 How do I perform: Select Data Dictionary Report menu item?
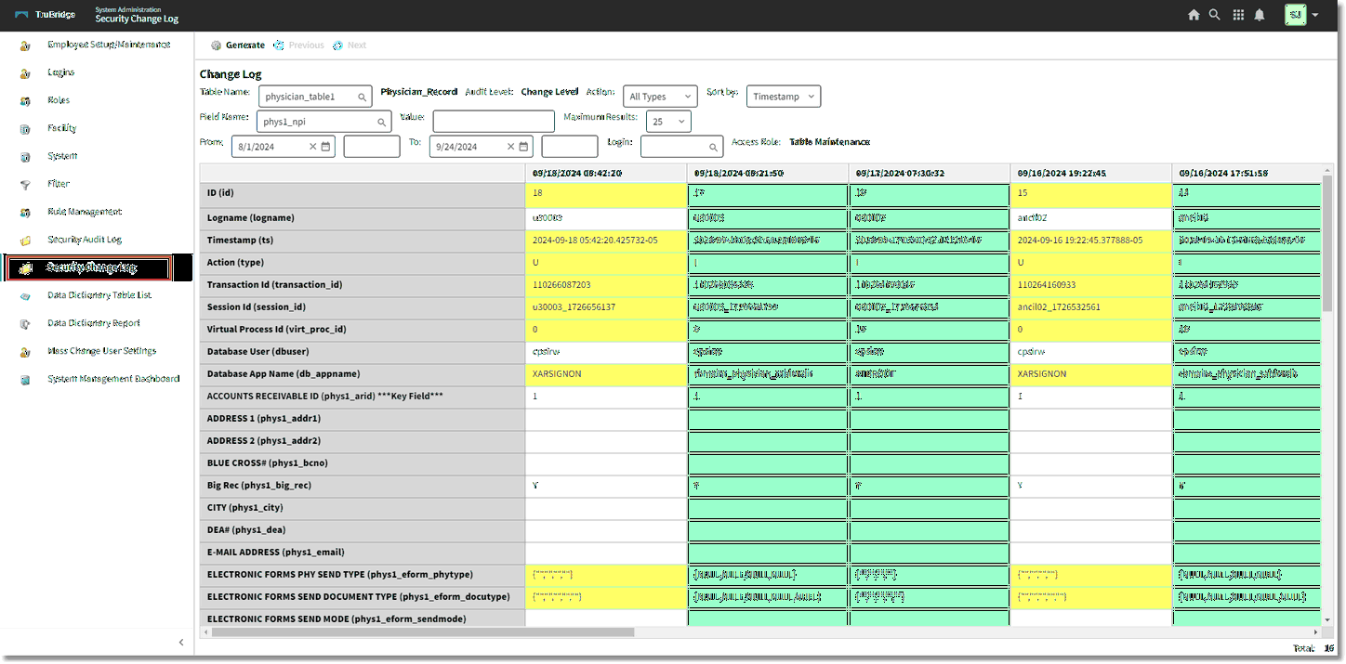point(93,323)
